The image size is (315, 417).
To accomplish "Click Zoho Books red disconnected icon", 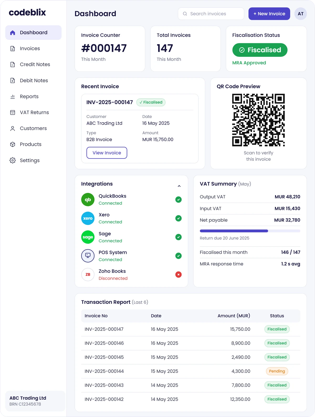I will coord(178,275).
